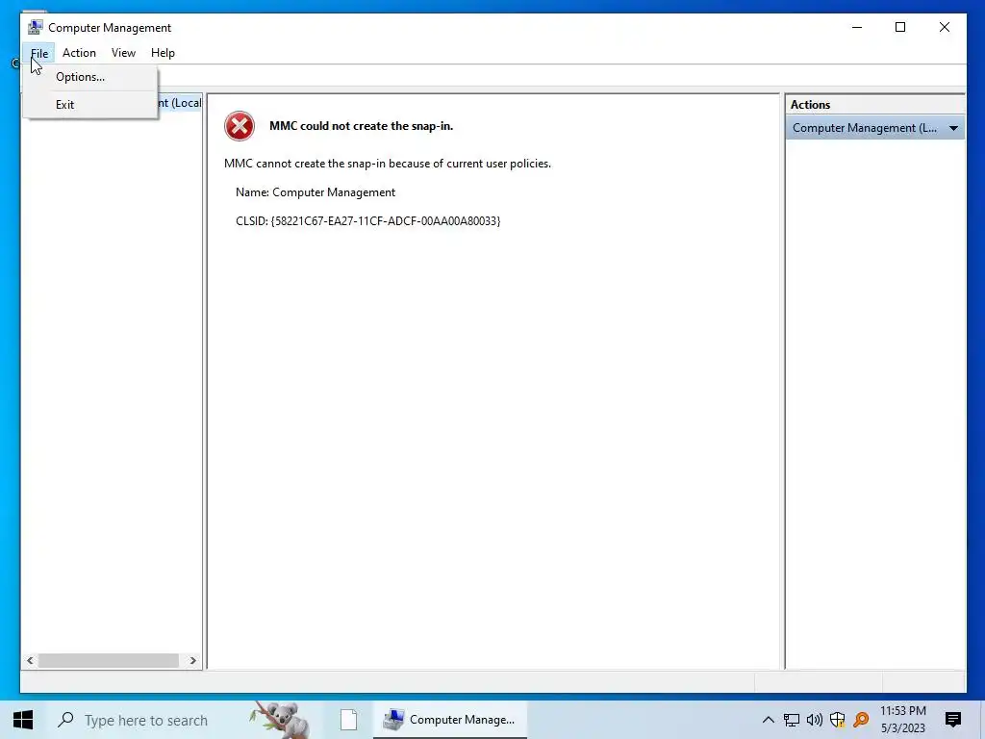The height and width of the screenshot is (739, 985).
Task: Open the taskbar clock and date
Action: point(902,720)
